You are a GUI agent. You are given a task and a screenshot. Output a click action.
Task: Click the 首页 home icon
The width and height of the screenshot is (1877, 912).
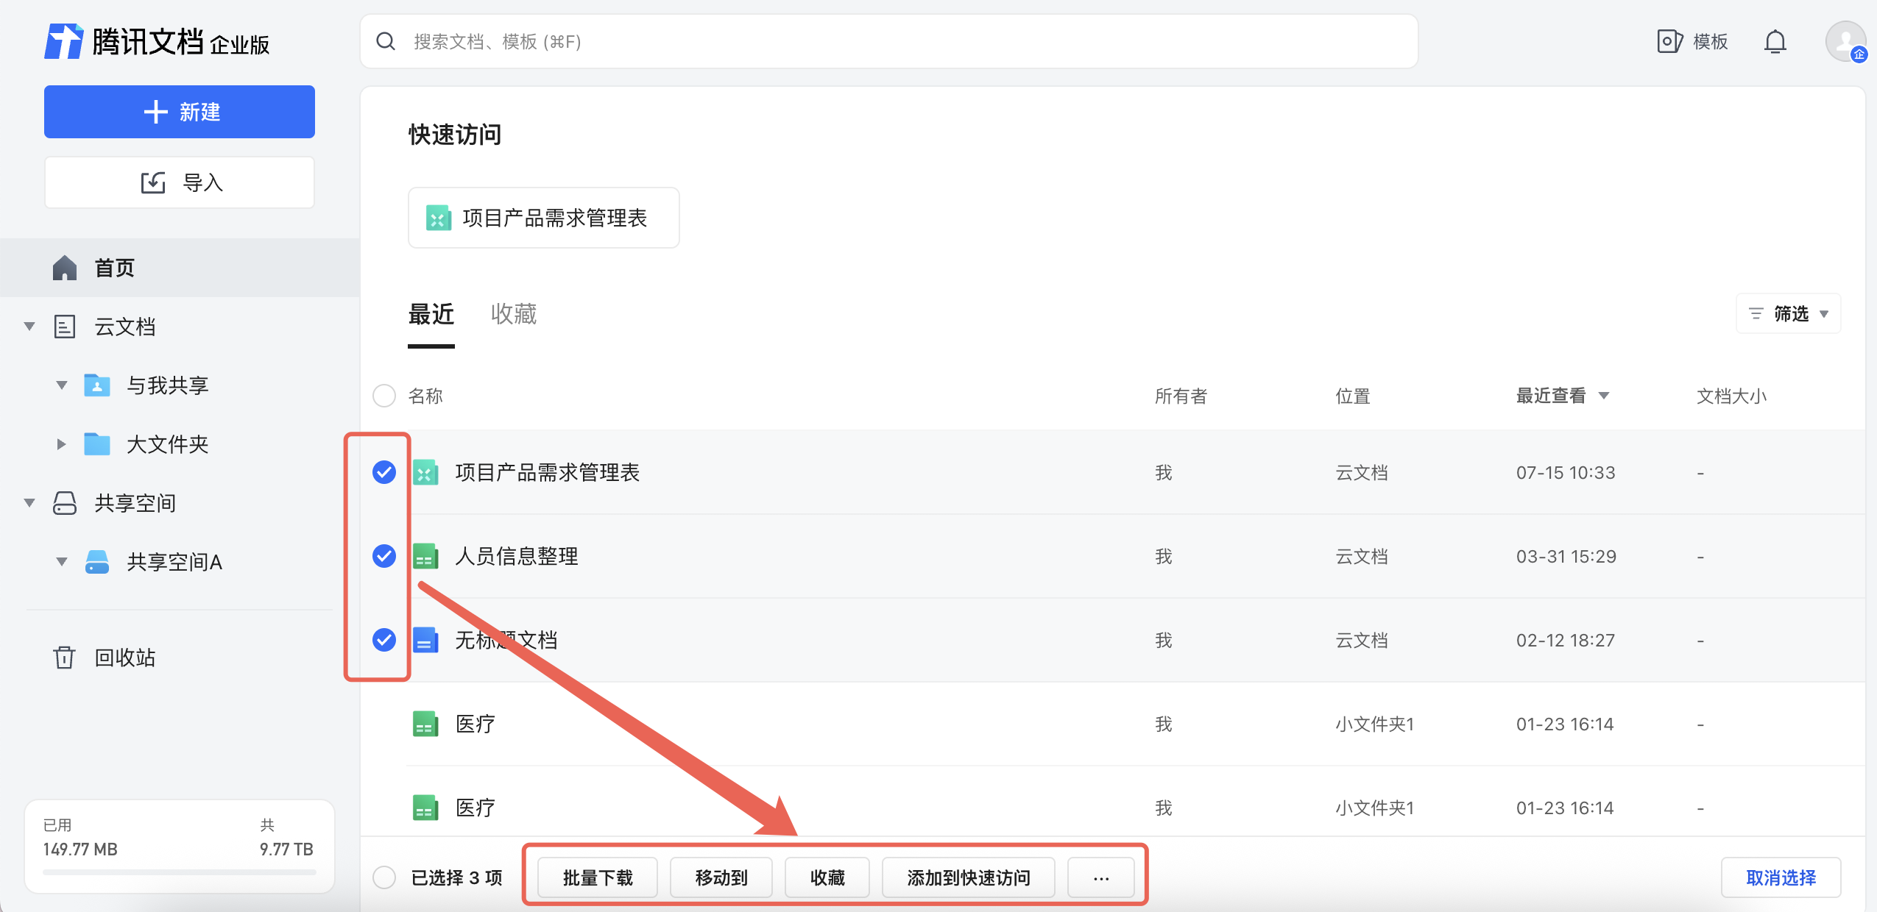(x=65, y=268)
